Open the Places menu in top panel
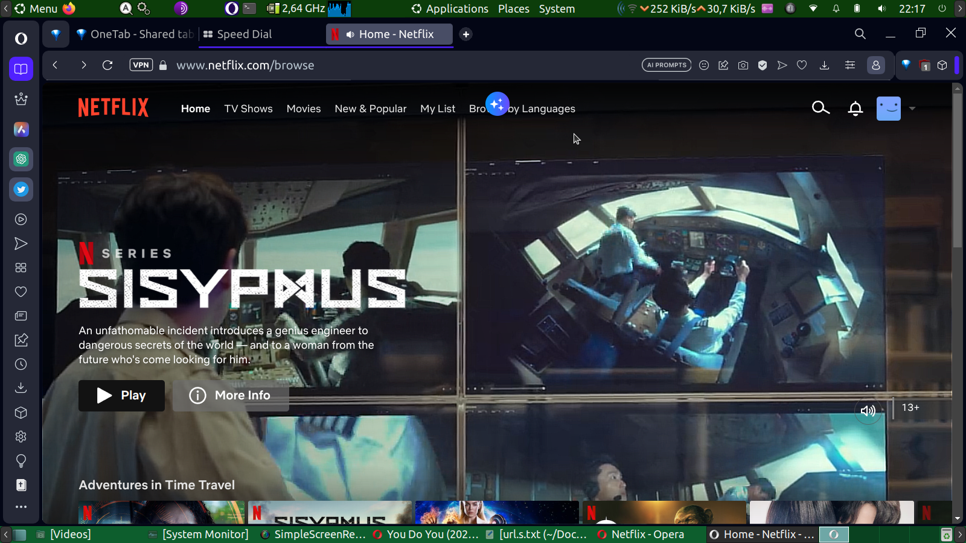This screenshot has width=966, height=543. pos(514,8)
